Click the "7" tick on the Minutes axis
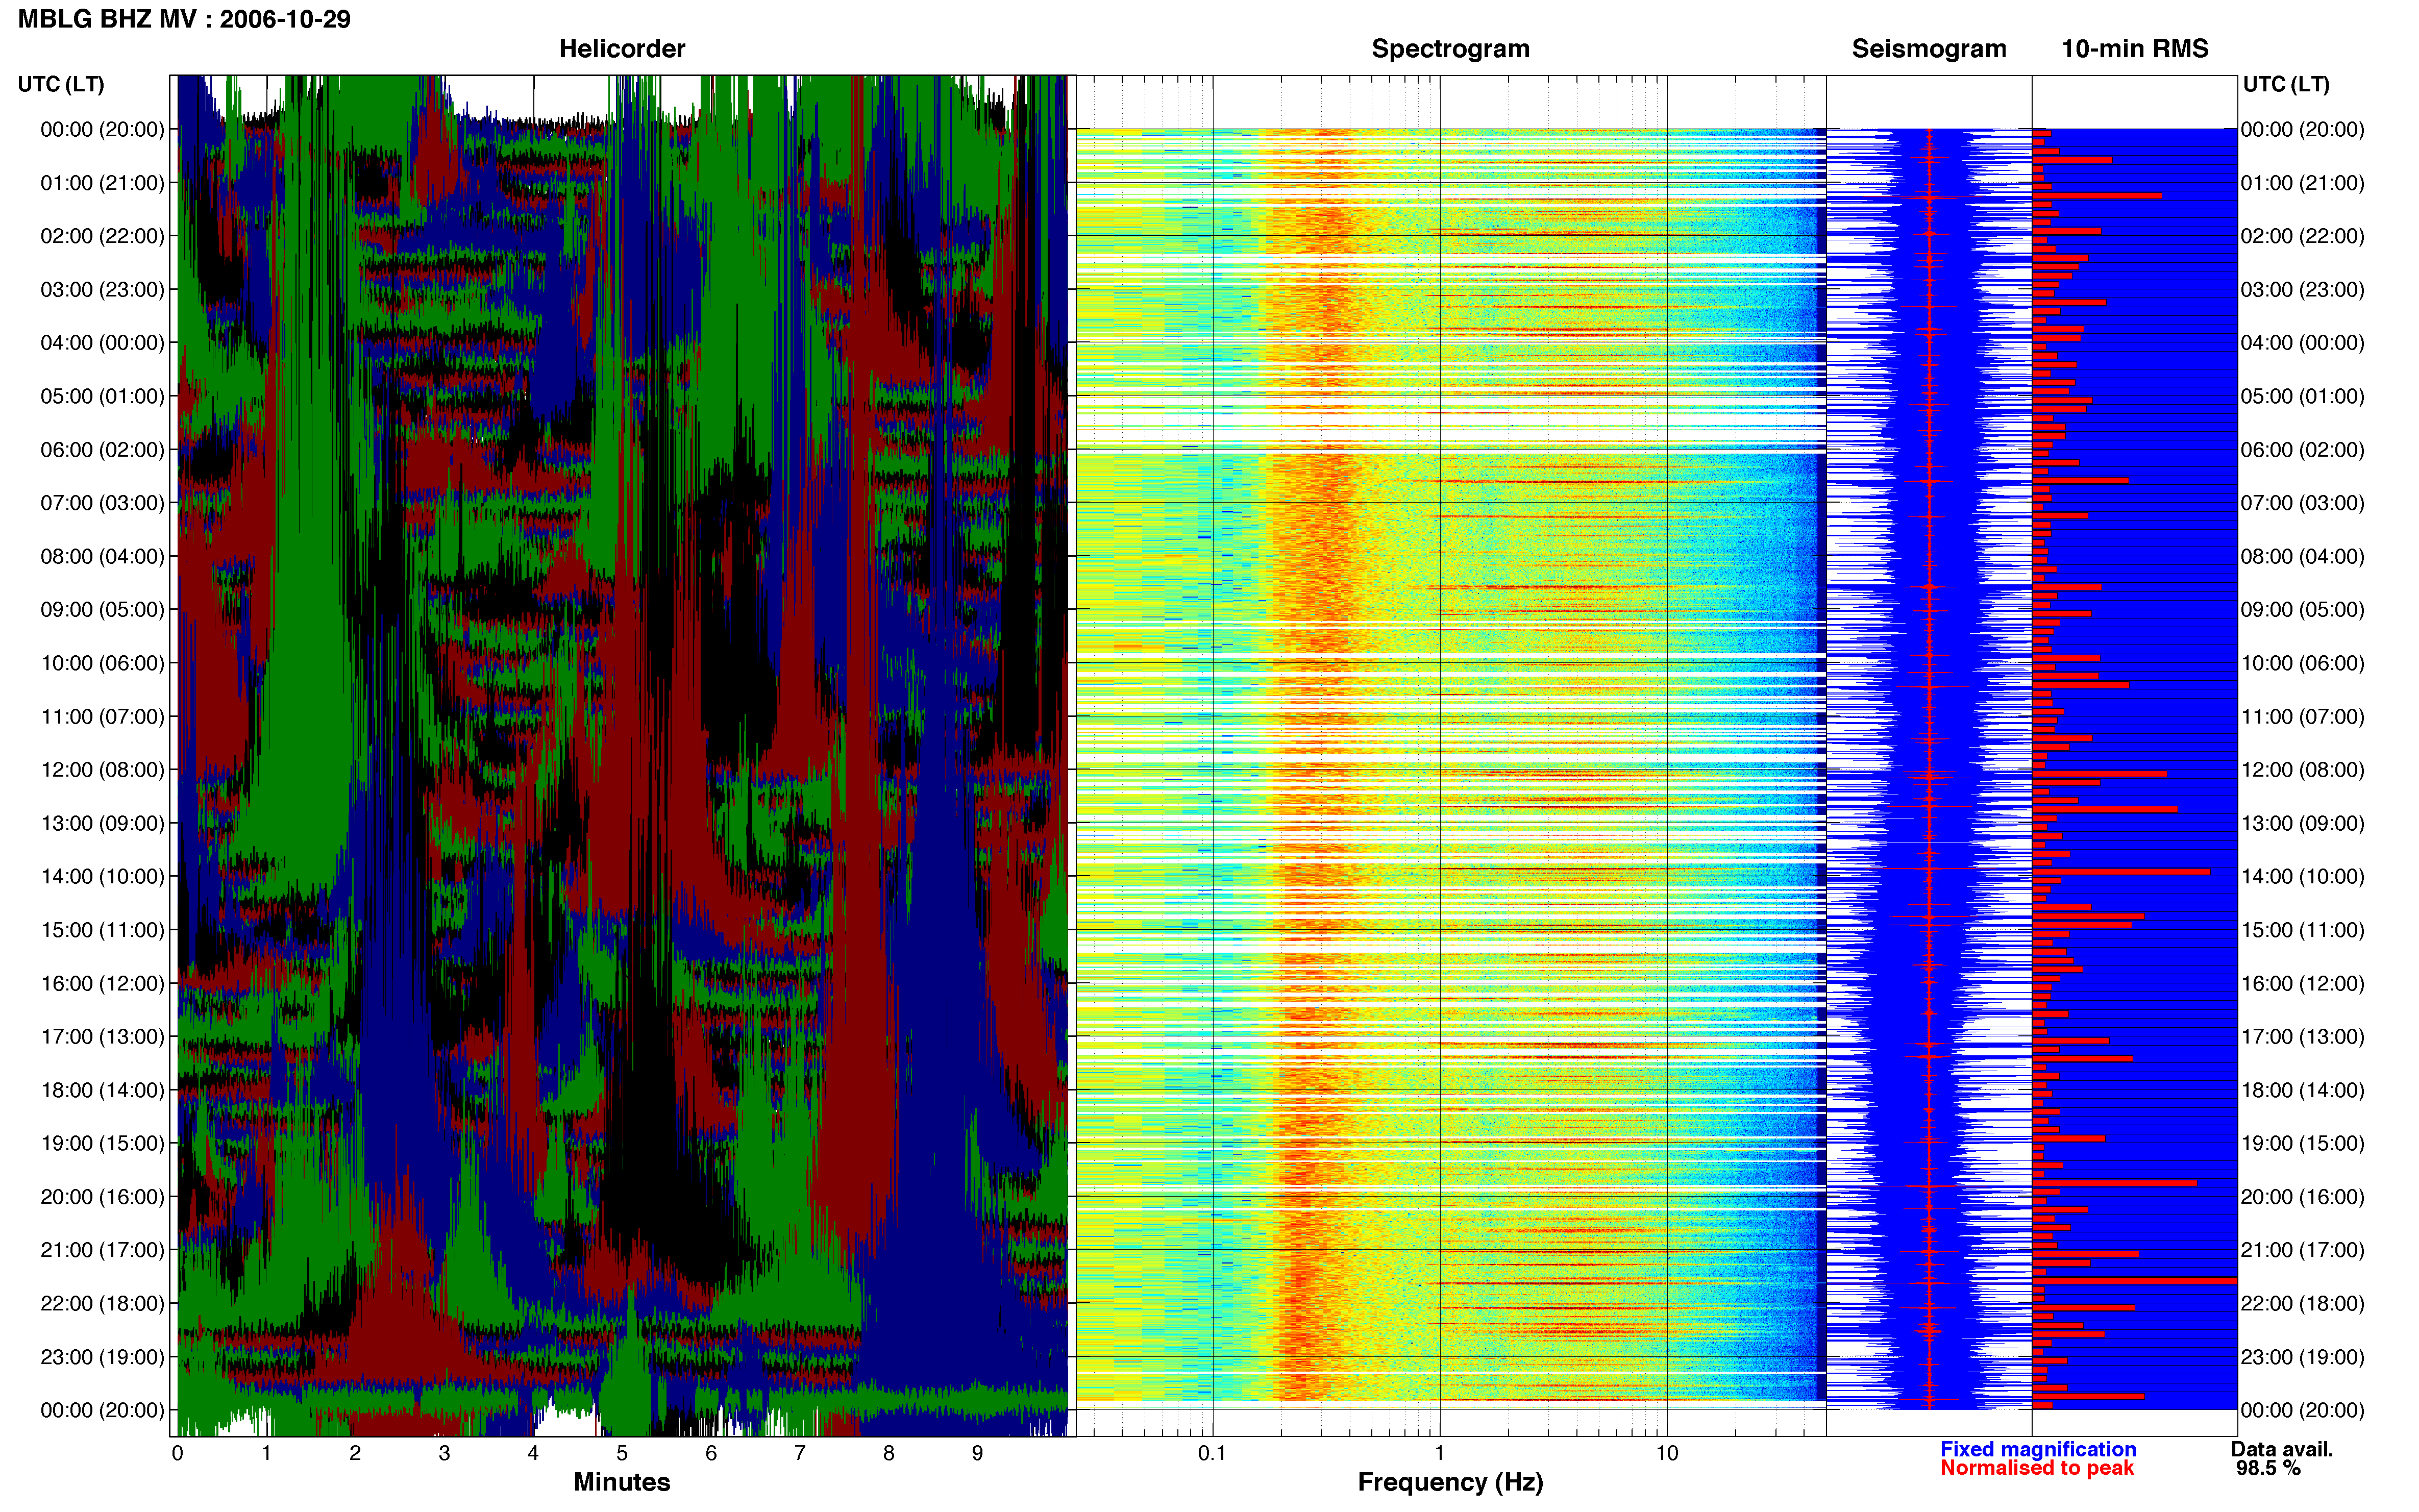Image resolution: width=2419 pixels, height=1512 pixels. pyautogui.click(x=800, y=1453)
